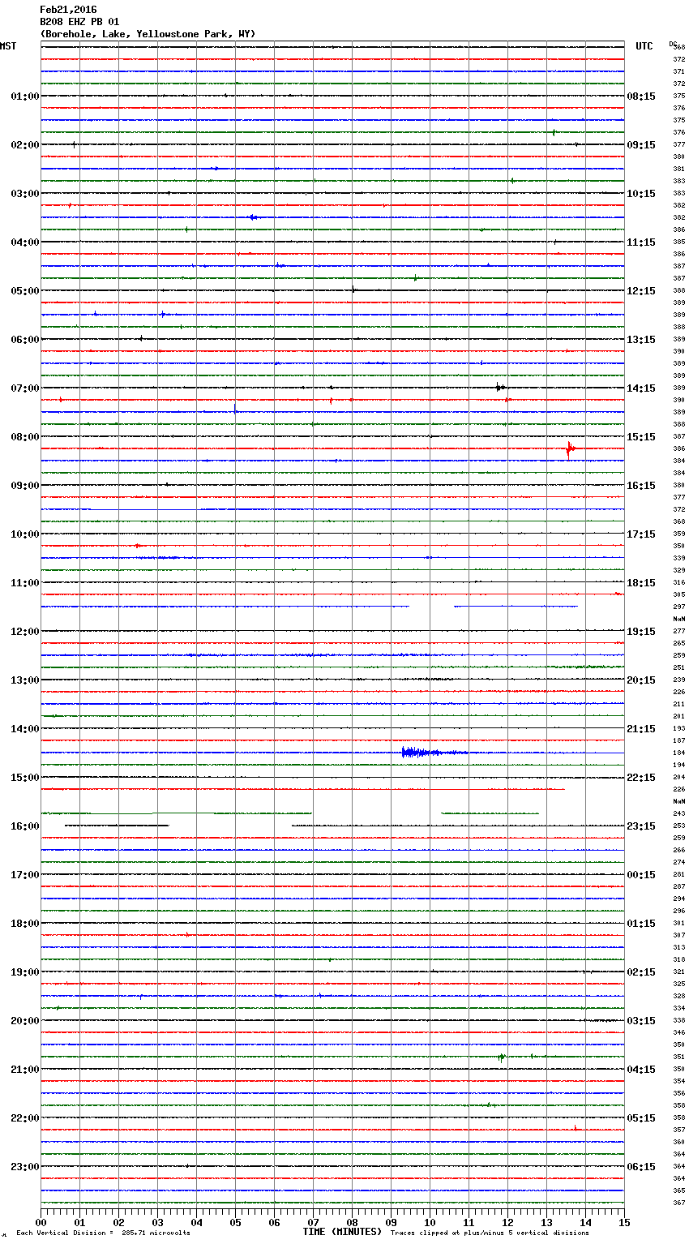The image size is (689, 1244).
Task: Click the vertical division 285.71 microvolts note
Action: [103, 1233]
